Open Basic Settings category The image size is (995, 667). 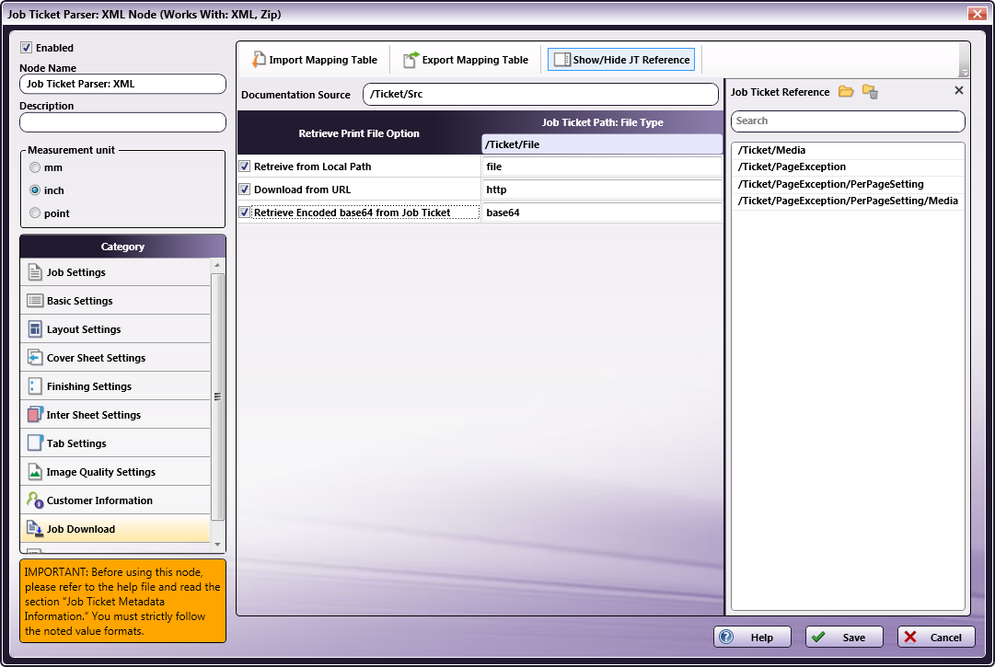click(x=115, y=301)
